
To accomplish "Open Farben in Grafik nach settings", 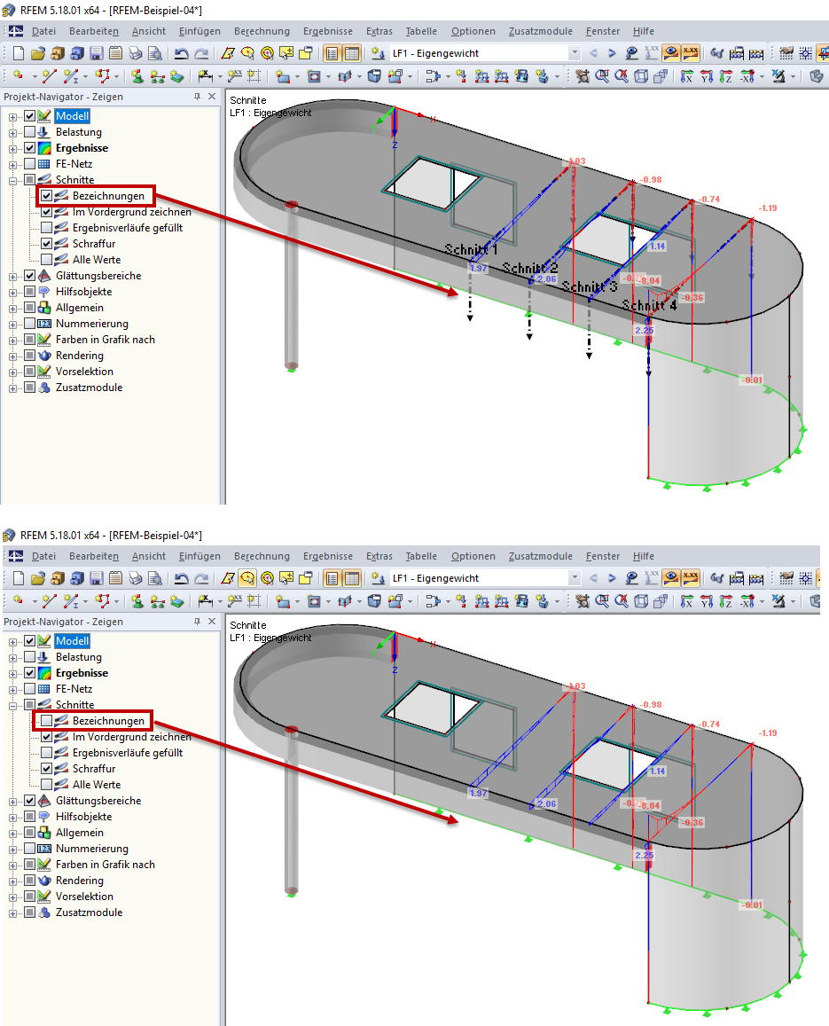I will coord(105,339).
